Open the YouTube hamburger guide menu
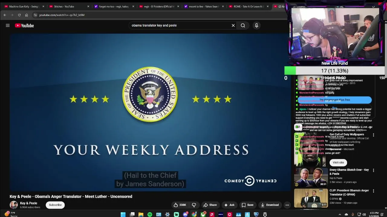 pos(8,26)
